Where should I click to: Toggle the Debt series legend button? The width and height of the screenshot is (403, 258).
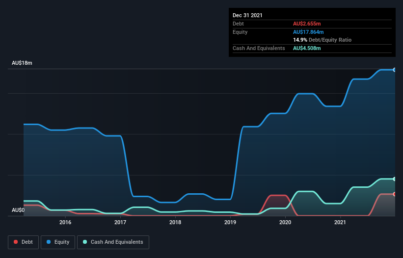pyautogui.click(x=23, y=242)
